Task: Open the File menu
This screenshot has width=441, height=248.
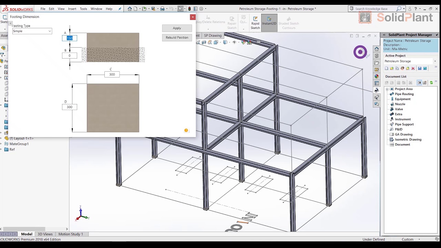Action: pos(43,9)
